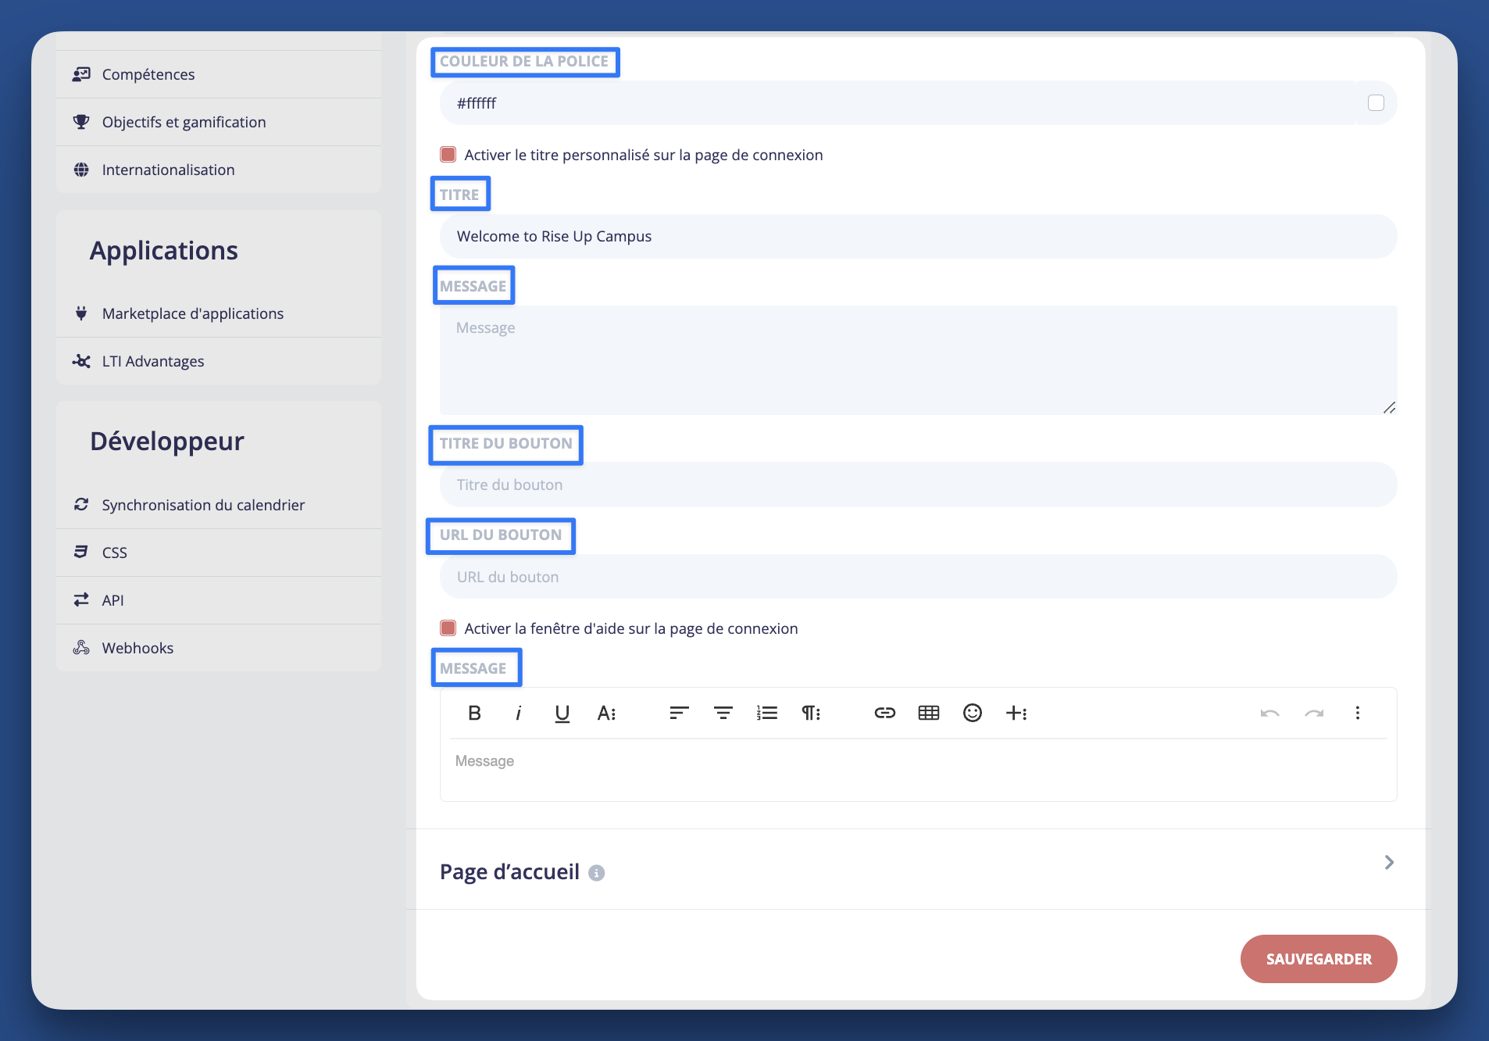Open Compétences in the sidebar
This screenshot has width=1489, height=1041.
pyautogui.click(x=219, y=74)
